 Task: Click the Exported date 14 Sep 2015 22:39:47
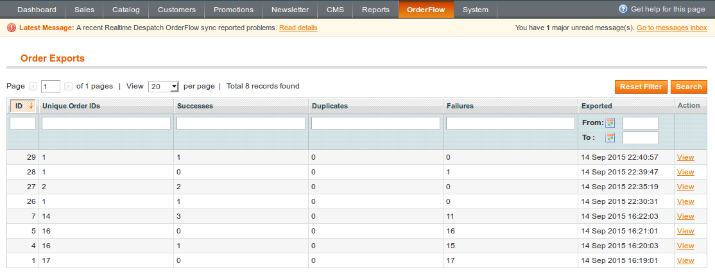coord(620,172)
